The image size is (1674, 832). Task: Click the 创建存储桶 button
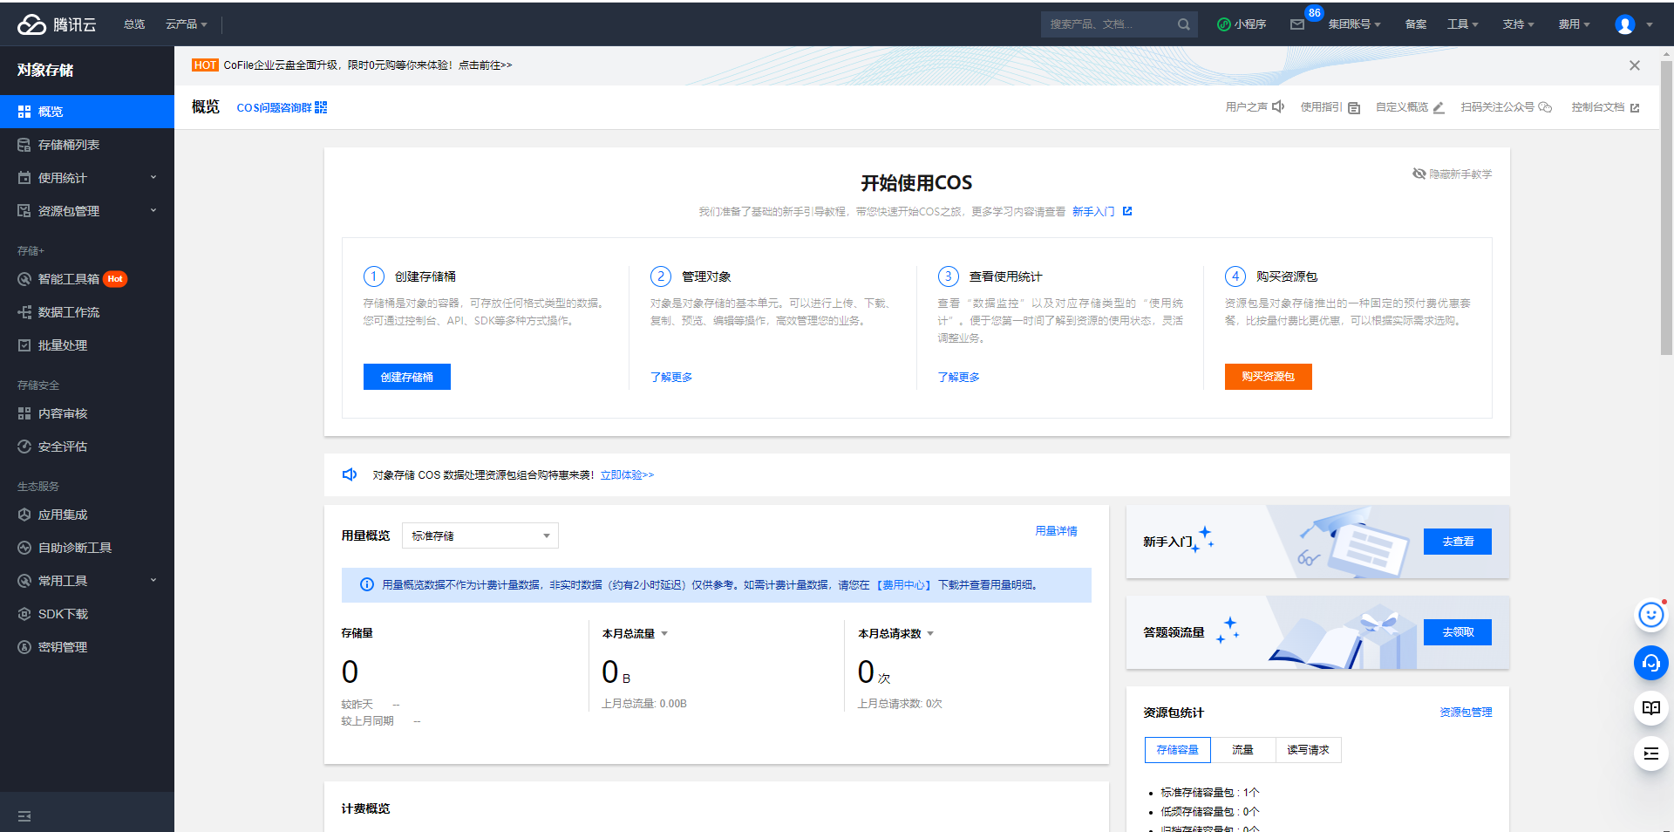pos(407,377)
